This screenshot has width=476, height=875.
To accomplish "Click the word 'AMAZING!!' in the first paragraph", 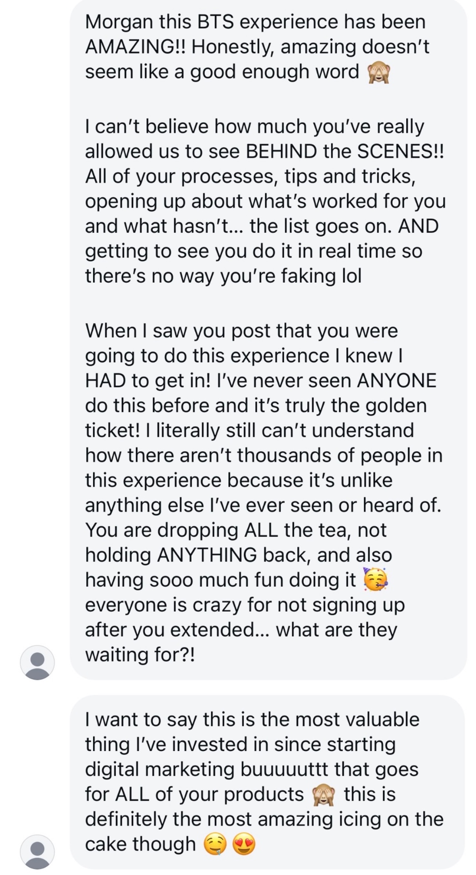I will pos(136,46).
